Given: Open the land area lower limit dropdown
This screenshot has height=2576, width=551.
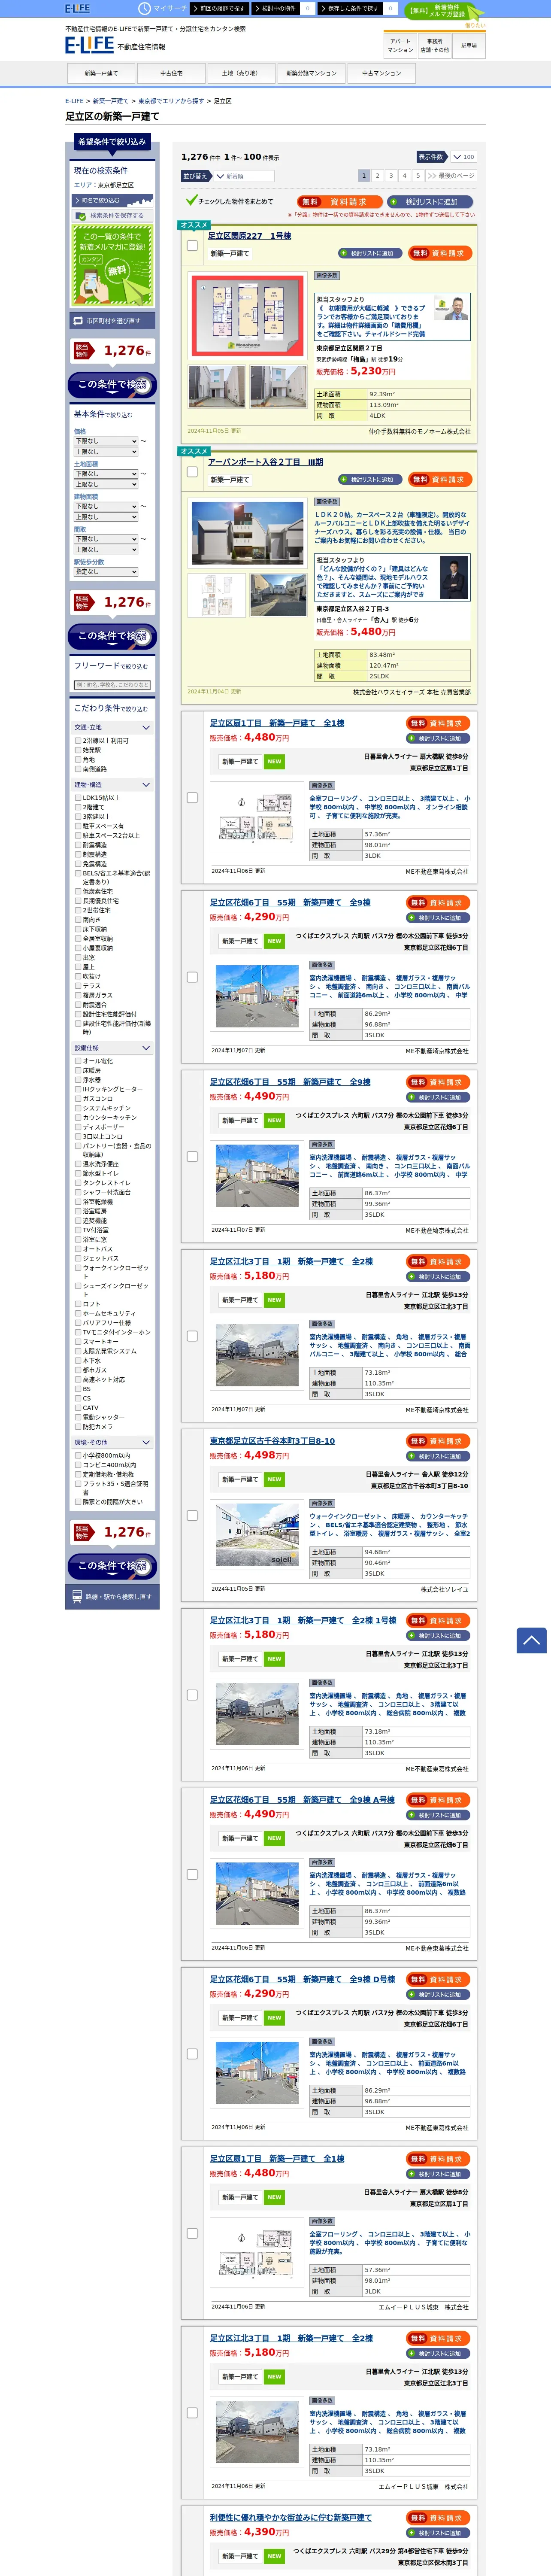Looking at the screenshot, I should [x=105, y=474].
